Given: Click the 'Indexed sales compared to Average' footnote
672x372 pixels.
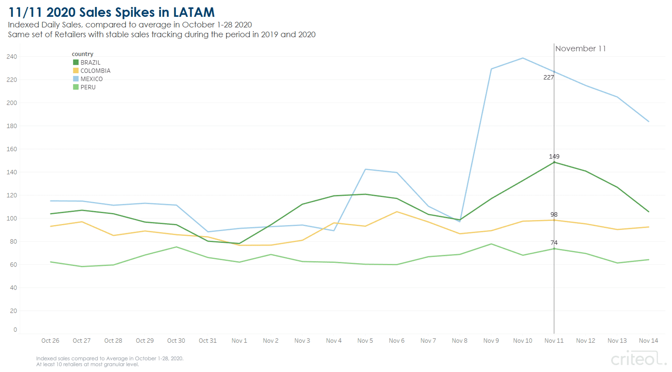Looking at the screenshot, I should click(110, 358).
